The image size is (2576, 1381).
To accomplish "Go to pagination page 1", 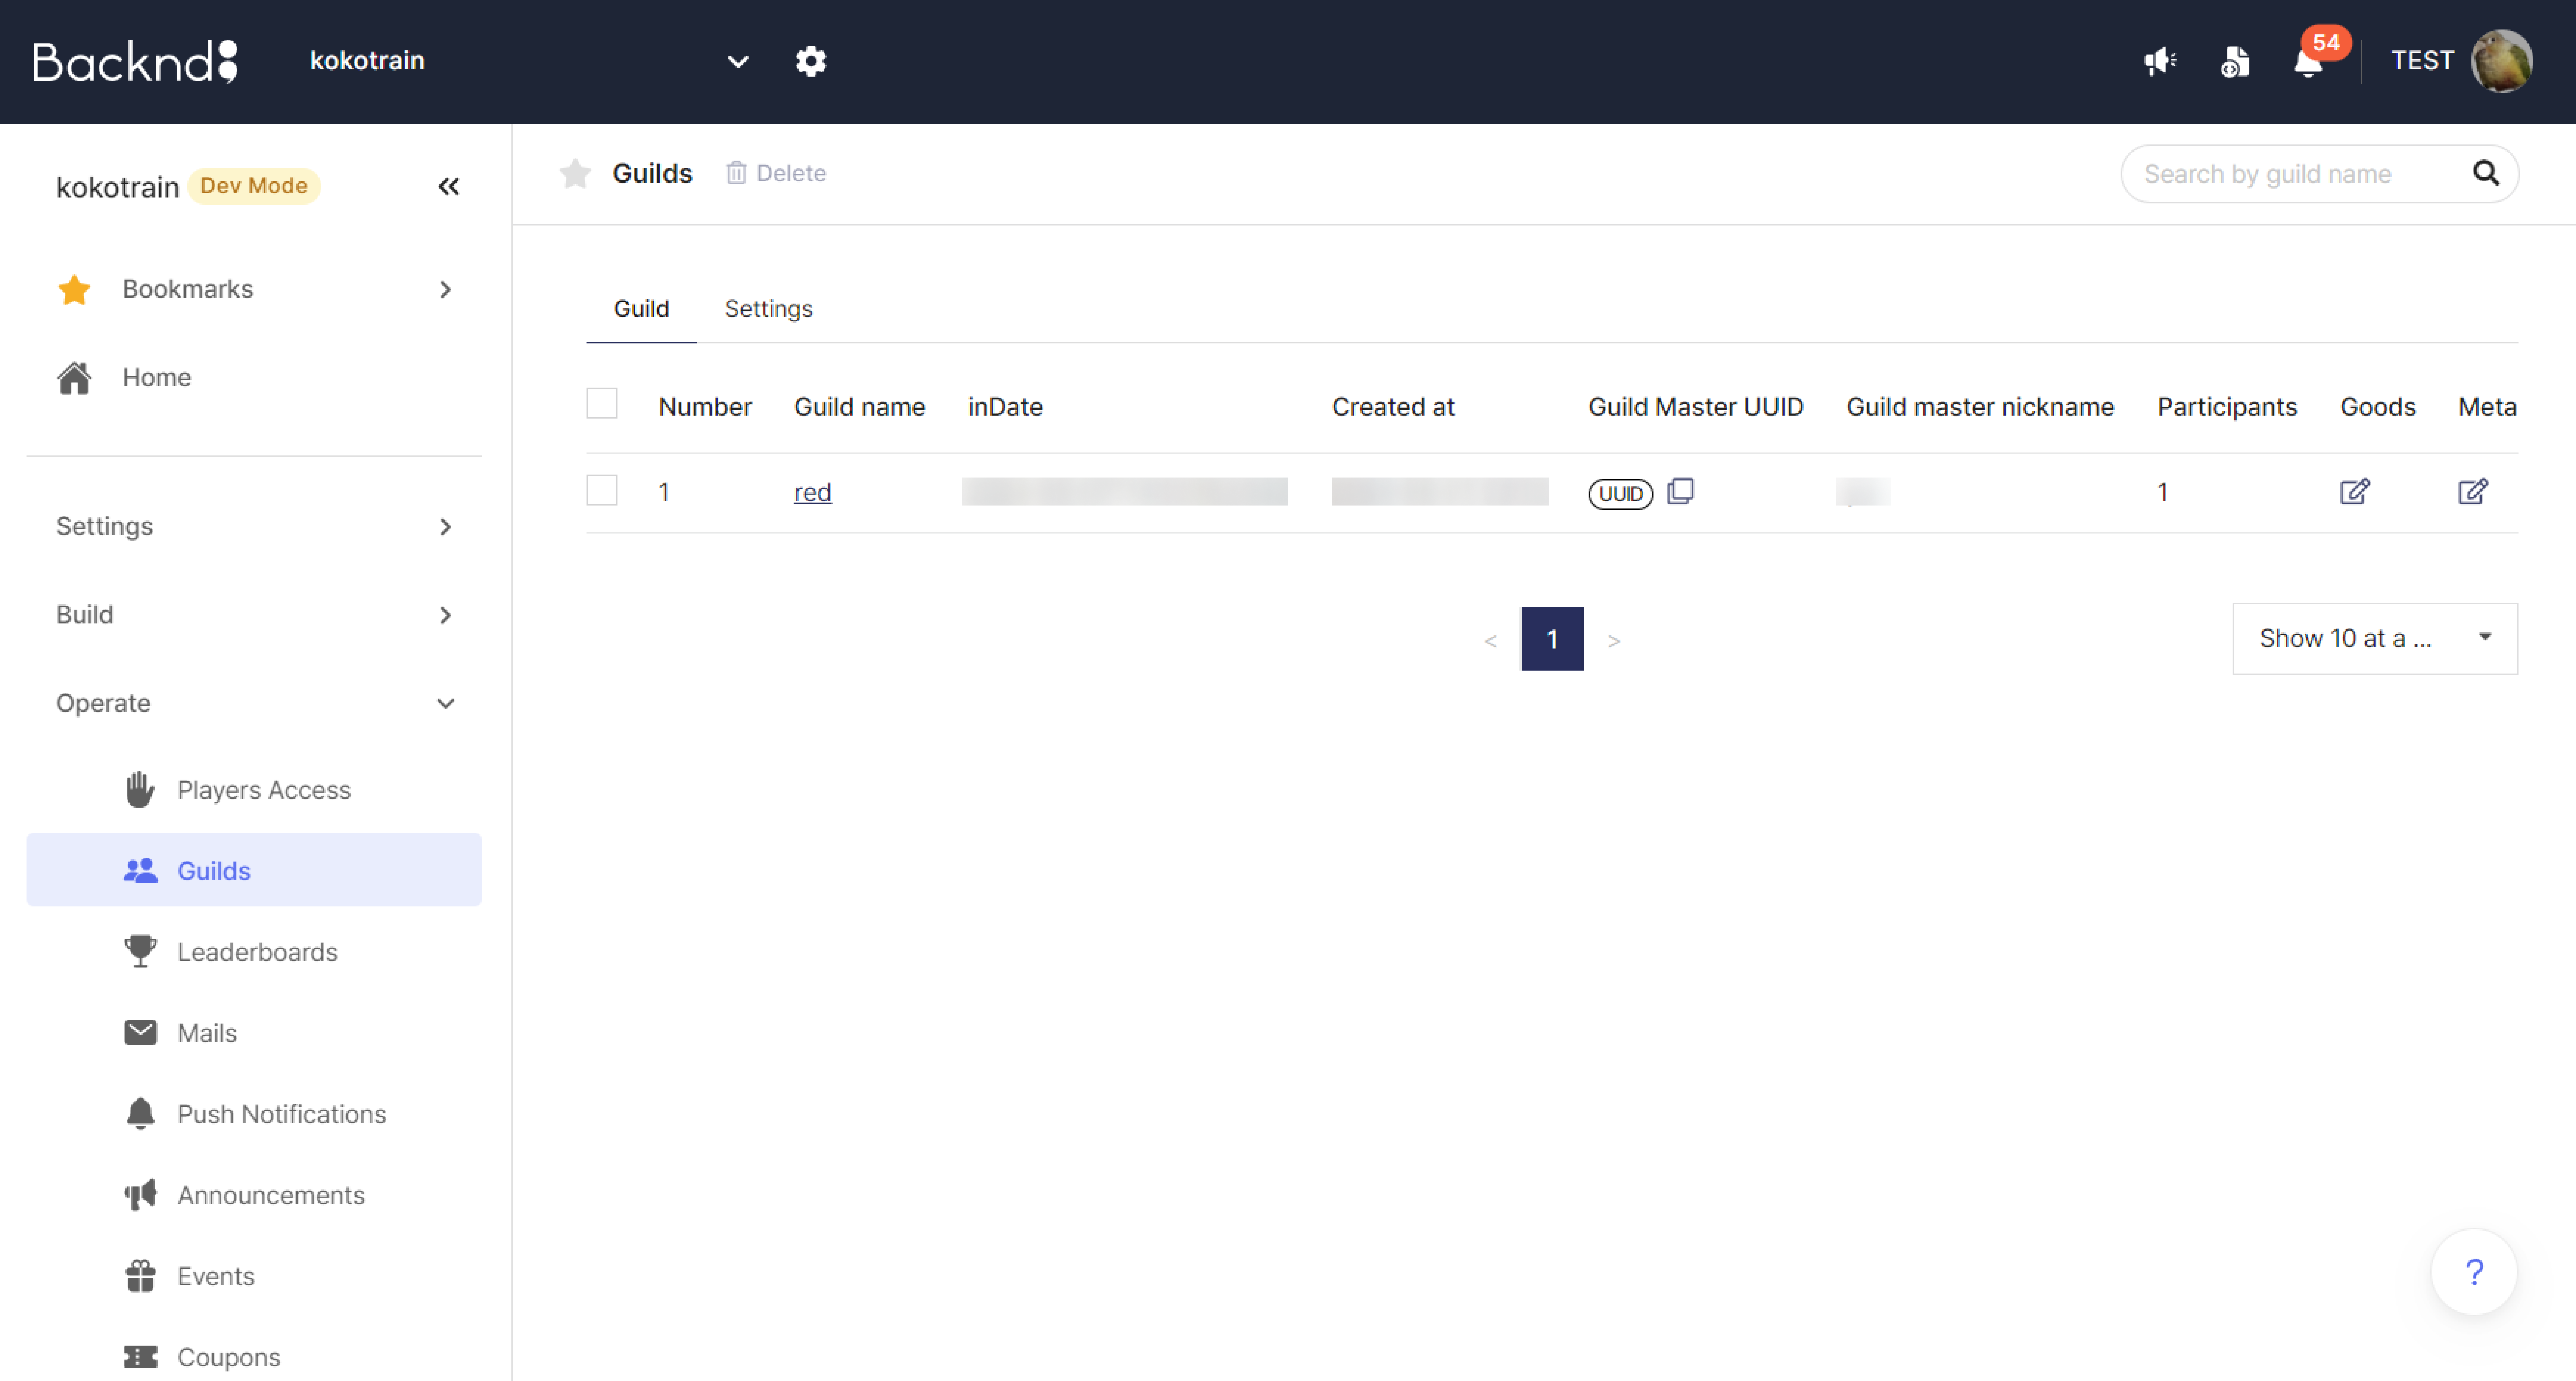I will pos(1552,638).
